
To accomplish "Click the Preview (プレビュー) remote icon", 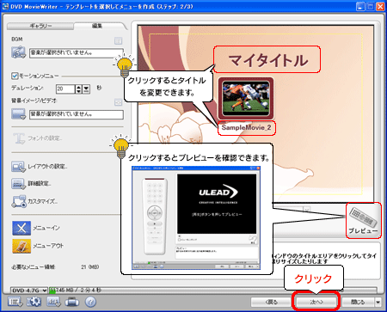I will [x=364, y=221].
